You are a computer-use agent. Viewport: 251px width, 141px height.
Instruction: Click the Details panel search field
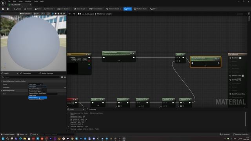pos(31,77)
